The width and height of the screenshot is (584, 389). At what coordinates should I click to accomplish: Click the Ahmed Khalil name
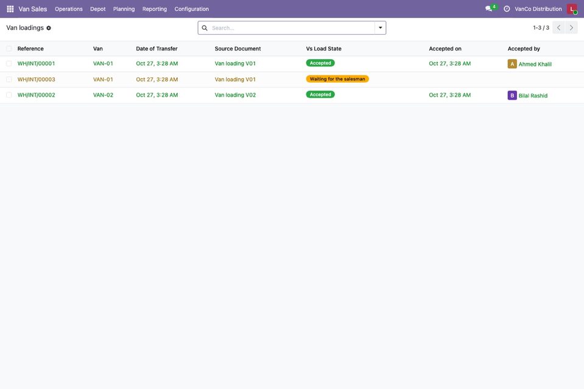(535, 64)
